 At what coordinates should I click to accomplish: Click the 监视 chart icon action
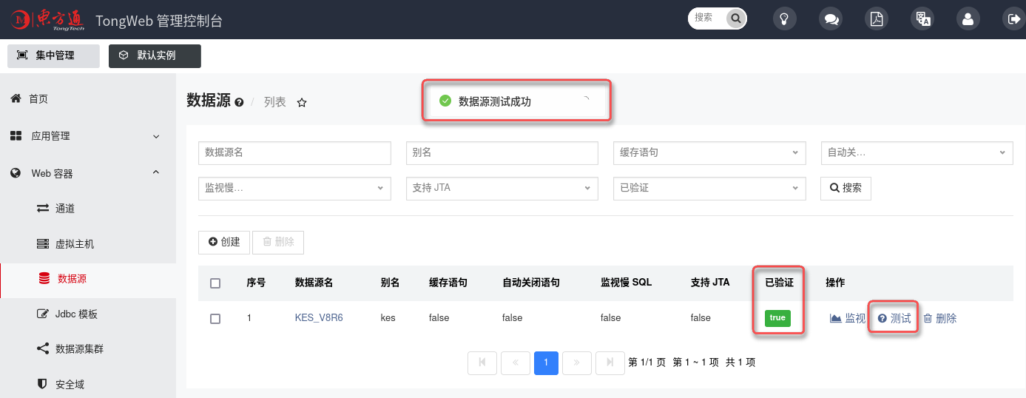pyautogui.click(x=847, y=318)
